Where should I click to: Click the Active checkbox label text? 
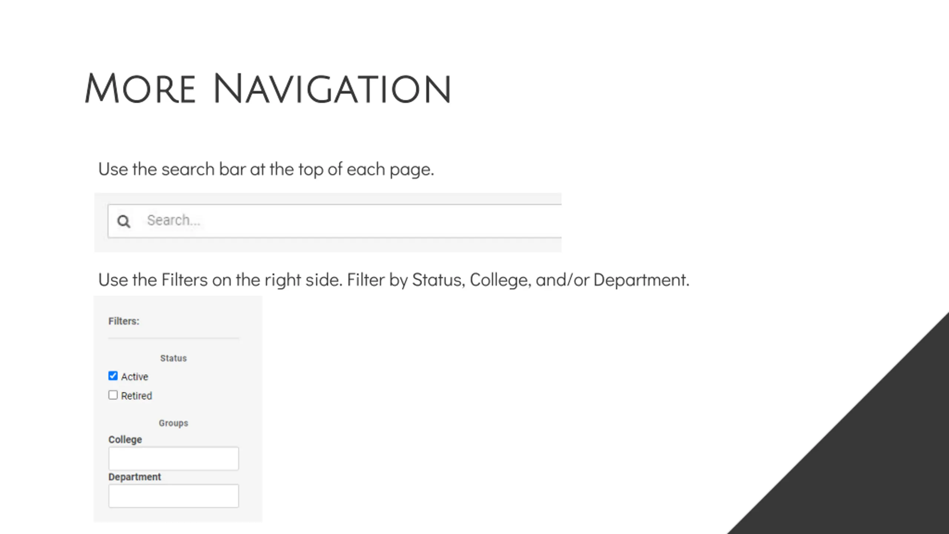pos(135,377)
